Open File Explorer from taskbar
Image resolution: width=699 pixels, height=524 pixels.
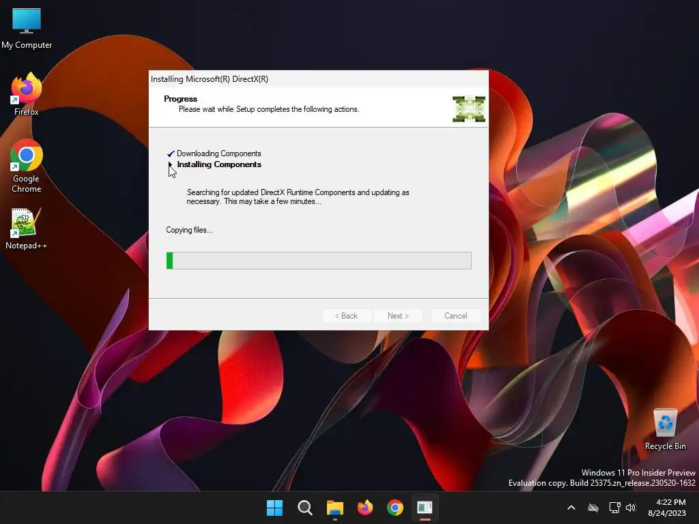coord(334,508)
